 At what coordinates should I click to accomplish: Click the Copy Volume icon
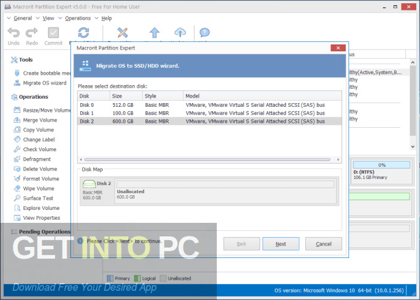coord(17,130)
